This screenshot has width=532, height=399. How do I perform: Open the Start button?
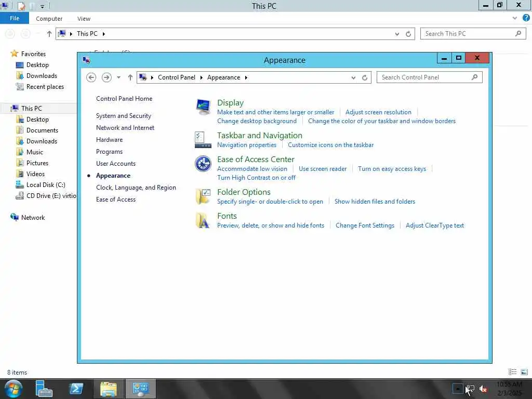click(14, 389)
